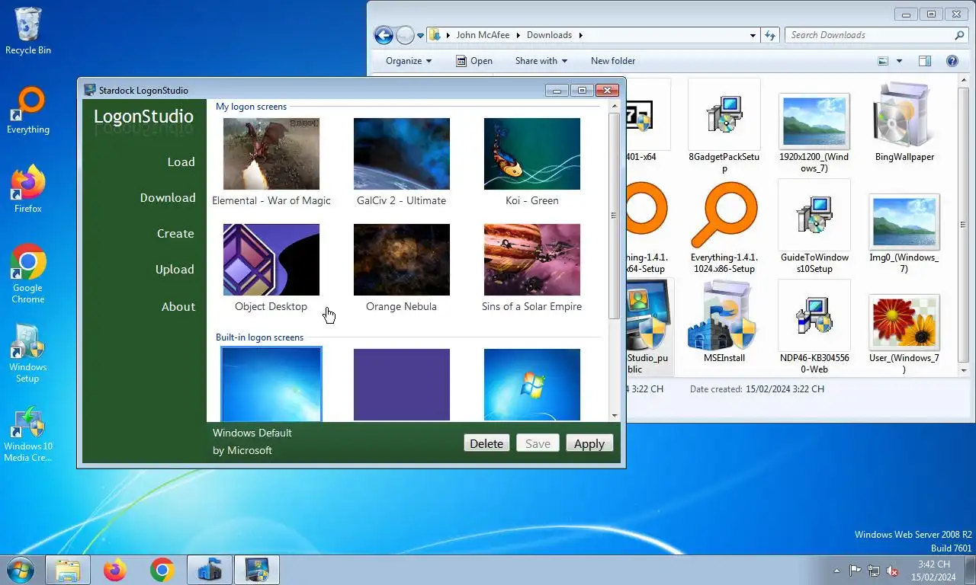Click File Explorer taskbar button
Viewport: 976px width, 585px height.
[x=68, y=570]
